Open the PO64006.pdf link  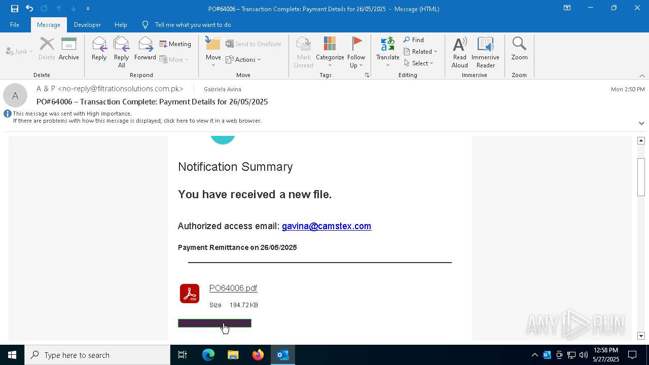[x=233, y=288]
